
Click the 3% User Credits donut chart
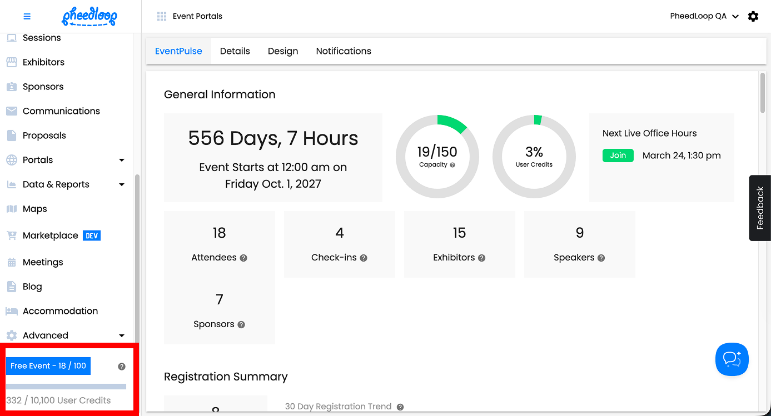coord(534,157)
